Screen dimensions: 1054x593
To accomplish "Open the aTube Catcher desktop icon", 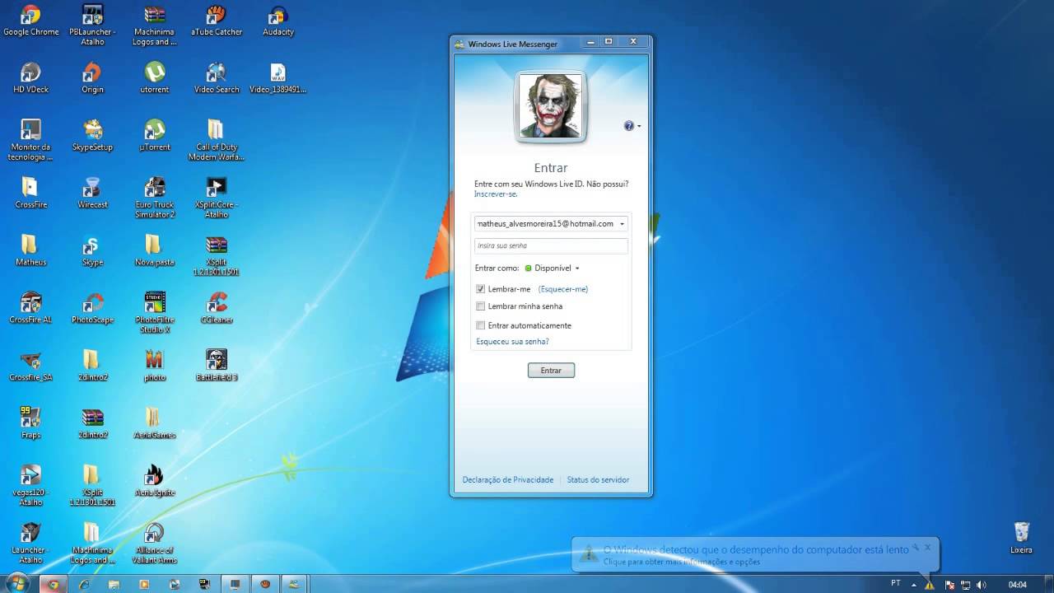I will click(x=216, y=21).
